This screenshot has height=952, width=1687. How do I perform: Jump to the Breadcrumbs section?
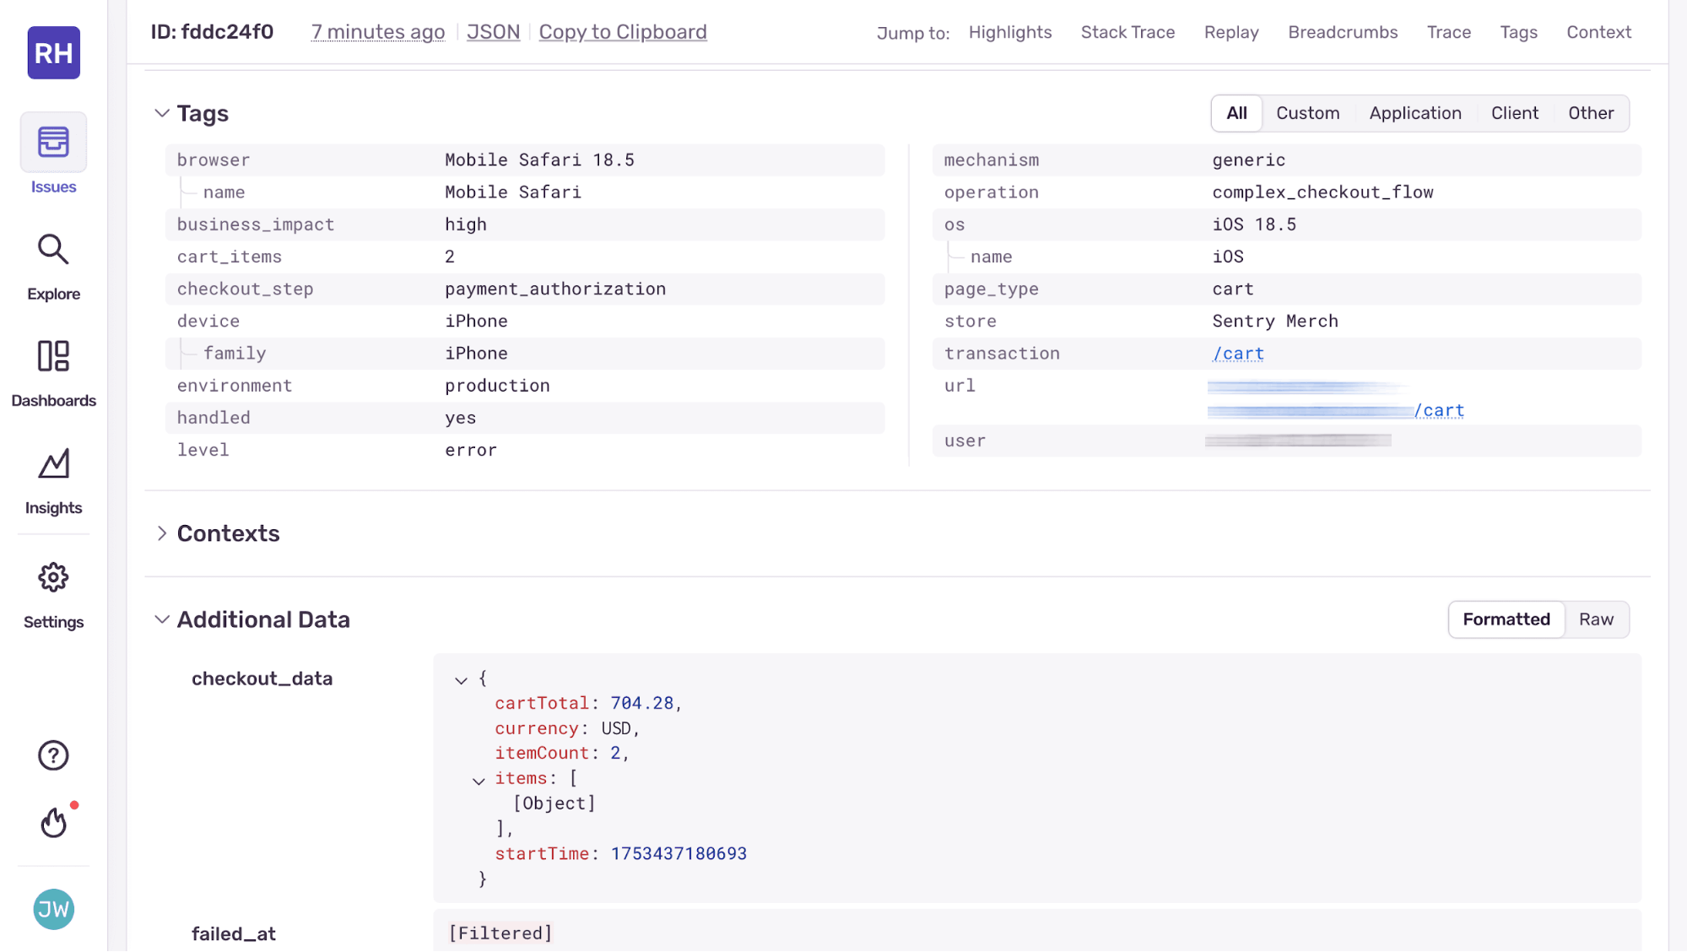[1342, 32]
